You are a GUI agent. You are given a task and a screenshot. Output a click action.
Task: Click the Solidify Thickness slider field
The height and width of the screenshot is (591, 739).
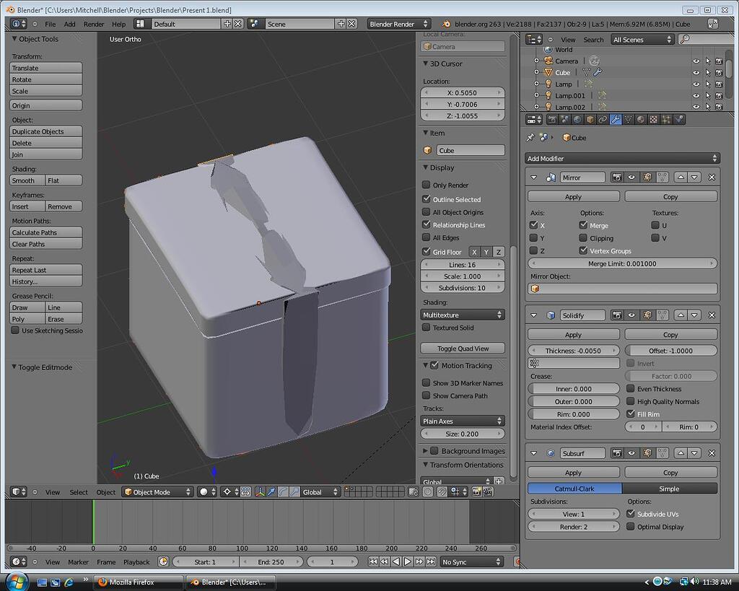(573, 351)
